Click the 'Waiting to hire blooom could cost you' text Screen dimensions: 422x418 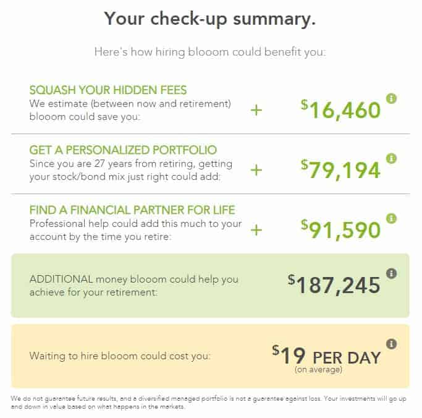click(120, 356)
